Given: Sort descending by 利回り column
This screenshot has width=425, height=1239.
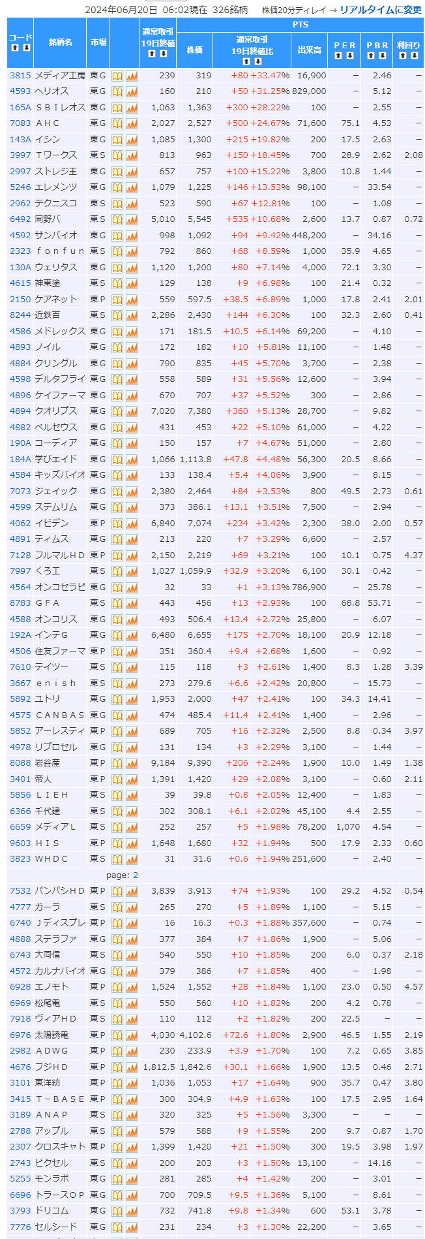Looking at the screenshot, I should tap(415, 55).
